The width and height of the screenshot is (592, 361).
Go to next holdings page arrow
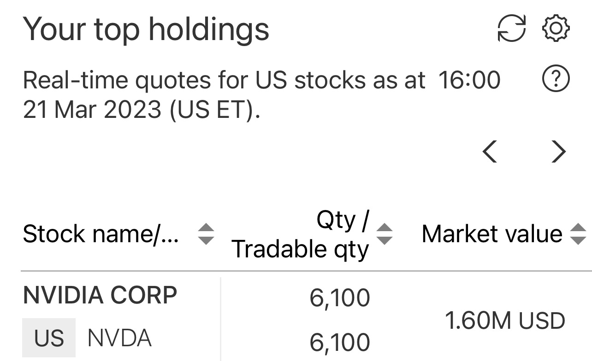(x=558, y=151)
